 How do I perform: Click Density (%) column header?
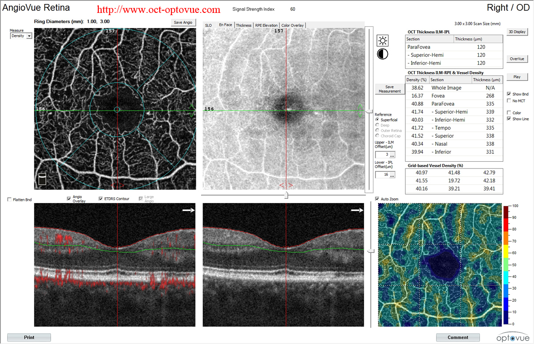tap(417, 80)
